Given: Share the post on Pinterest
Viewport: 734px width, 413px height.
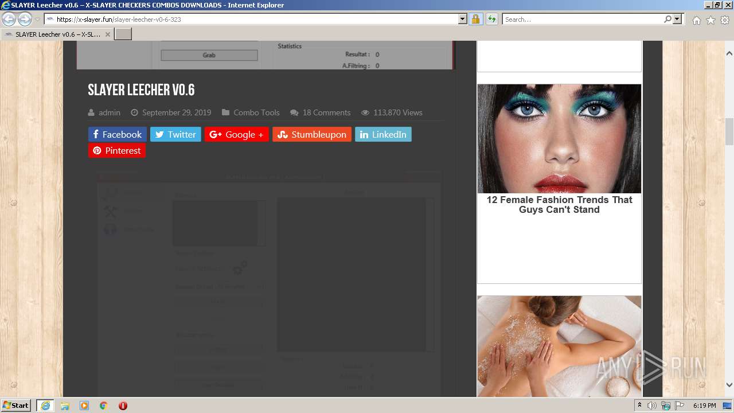Looking at the screenshot, I should pos(117,150).
